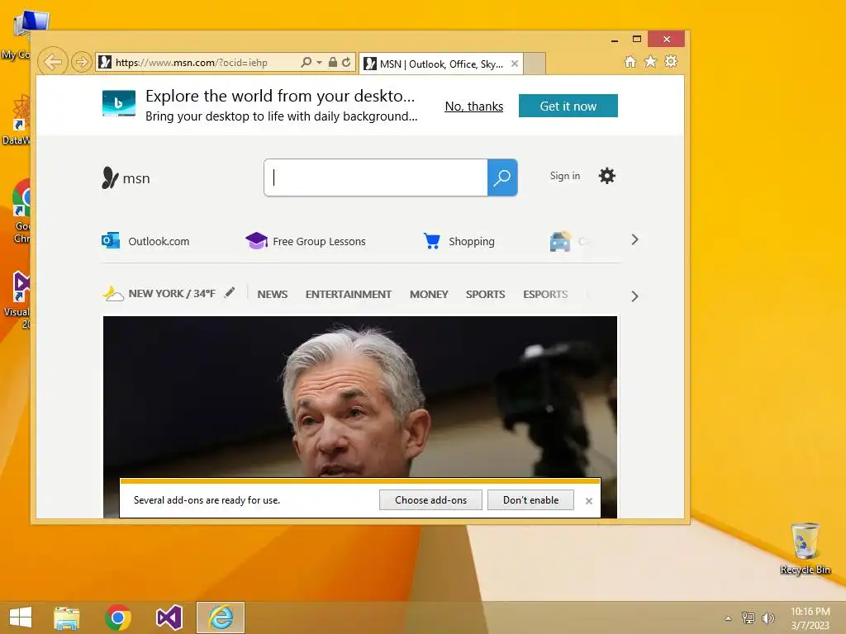846x634 pixels.
Task: Open the MONEY section
Action: [429, 295]
